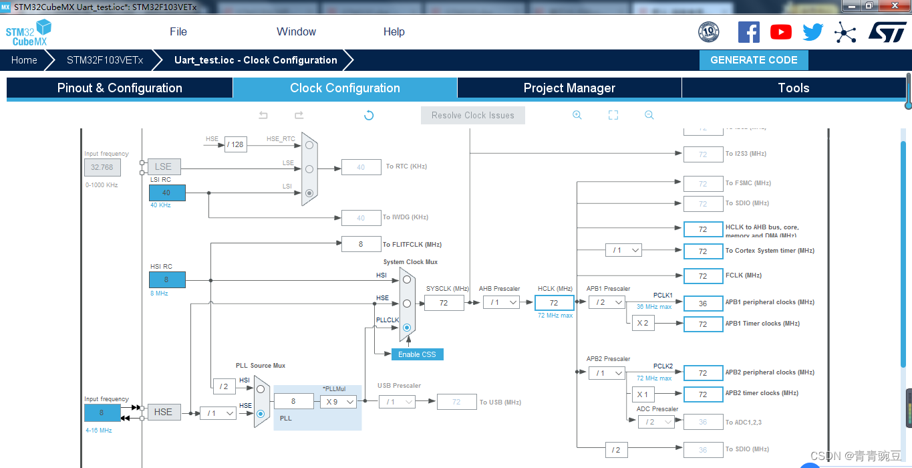Zoom in on the clock diagram

tap(577, 115)
